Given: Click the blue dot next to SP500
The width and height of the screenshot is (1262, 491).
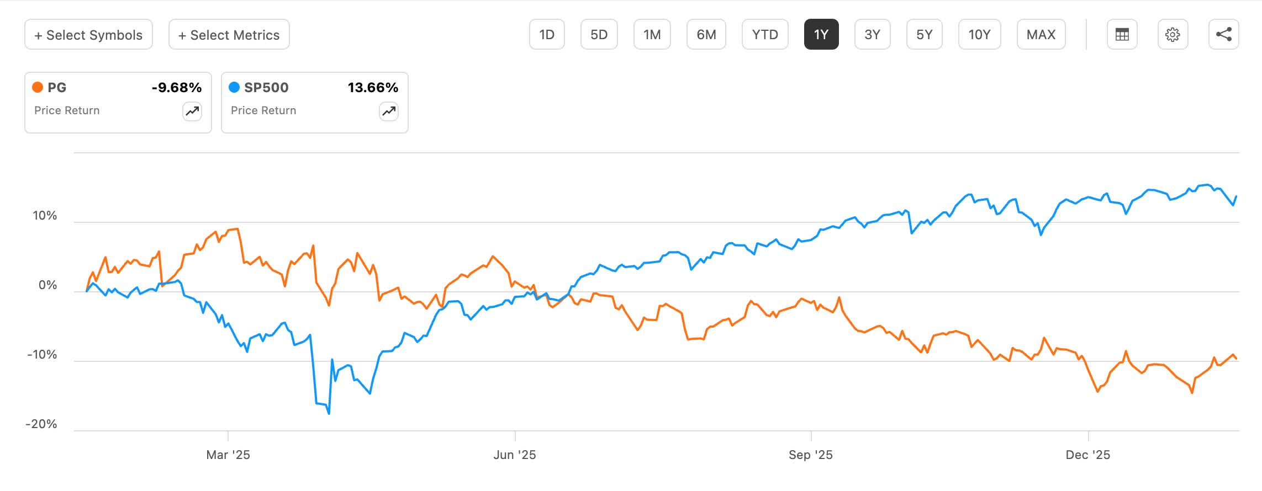Looking at the screenshot, I should tap(234, 87).
